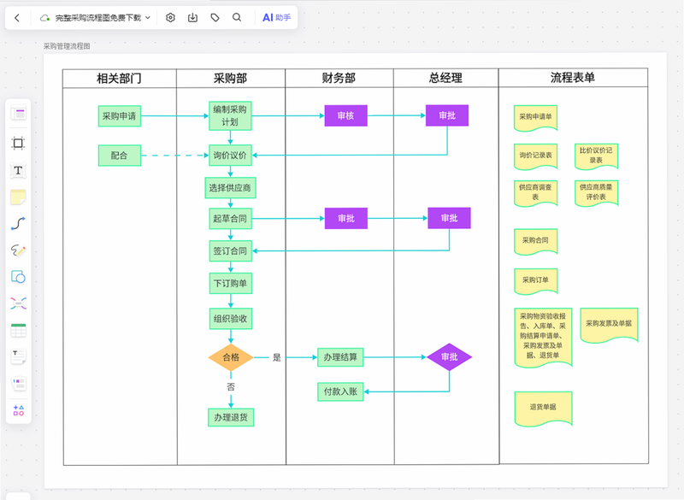This screenshot has height=500, width=684.
Task: Select the 下订购单 process box
Action: coord(230,284)
